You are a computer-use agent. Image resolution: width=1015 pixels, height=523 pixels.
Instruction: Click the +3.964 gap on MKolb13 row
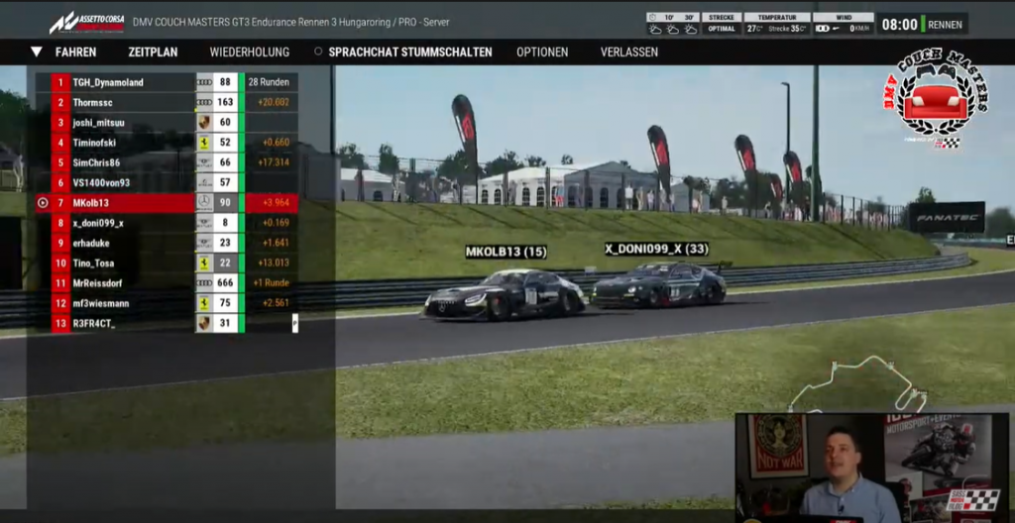pyautogui.click(x=276, y=203)
